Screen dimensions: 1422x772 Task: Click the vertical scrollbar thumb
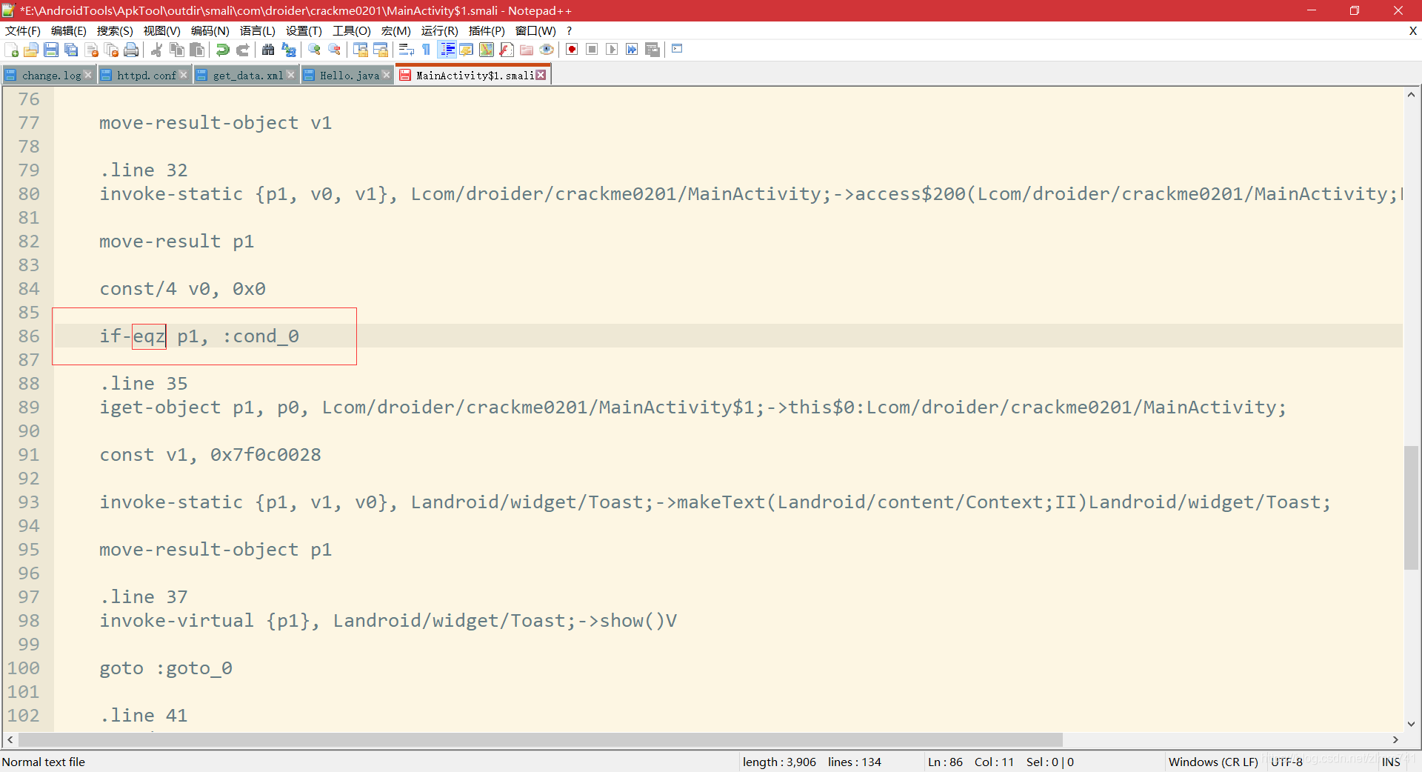coord(1412,508)
